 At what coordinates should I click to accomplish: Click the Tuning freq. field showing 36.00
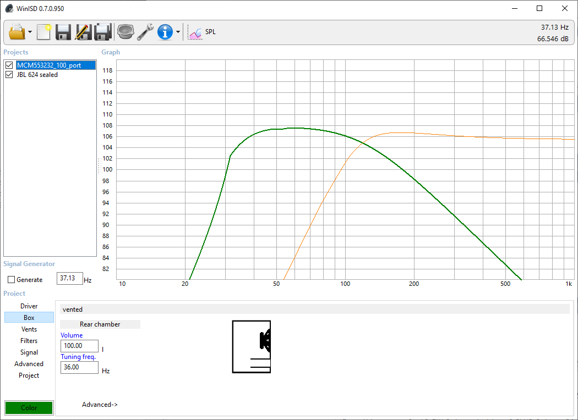79,367
